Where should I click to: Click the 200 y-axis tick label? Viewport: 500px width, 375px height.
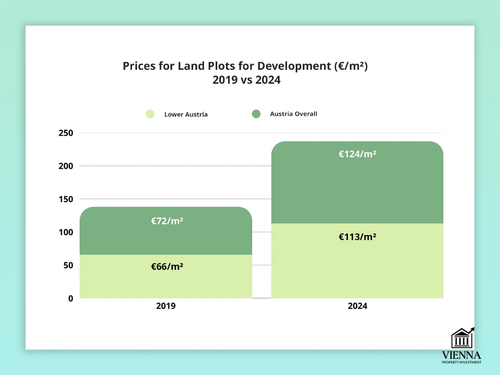(65, 166)
